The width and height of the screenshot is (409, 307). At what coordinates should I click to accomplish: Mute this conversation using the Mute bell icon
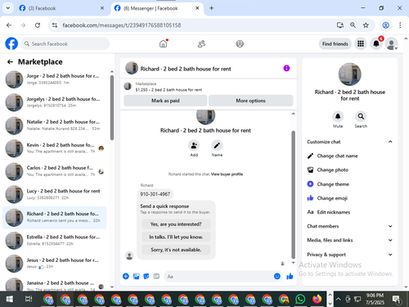pyautogui.click(x=338, y=116)
